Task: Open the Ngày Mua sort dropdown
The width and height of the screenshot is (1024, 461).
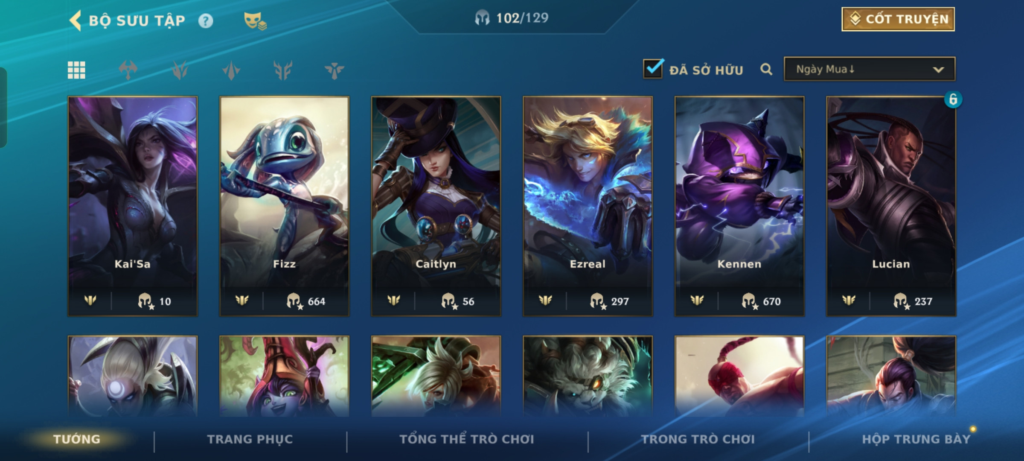Action: (x=870, y=69)
